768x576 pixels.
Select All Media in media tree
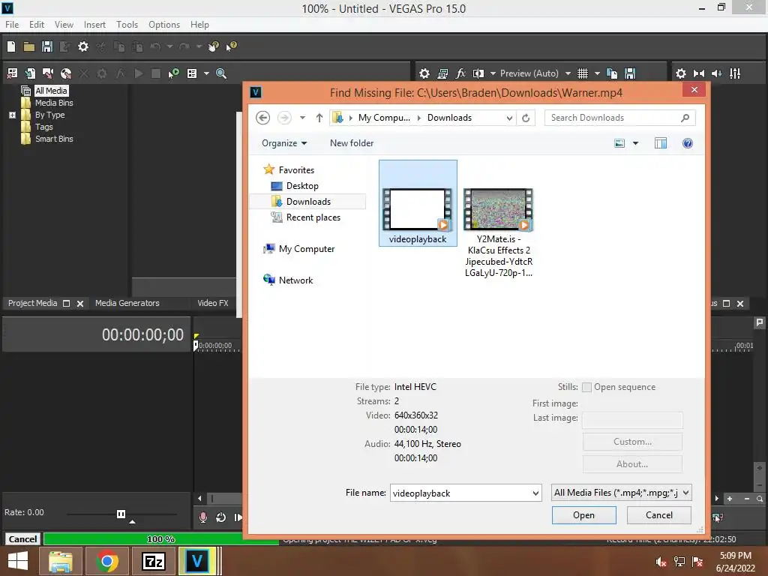(51, 91)
